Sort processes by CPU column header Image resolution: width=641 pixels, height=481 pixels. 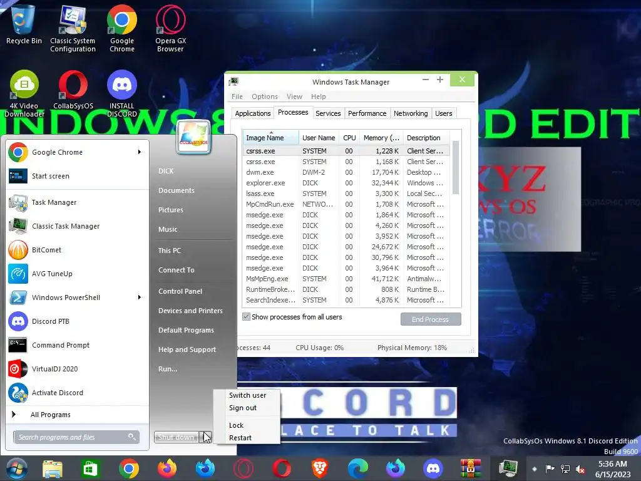pos(349,138)
